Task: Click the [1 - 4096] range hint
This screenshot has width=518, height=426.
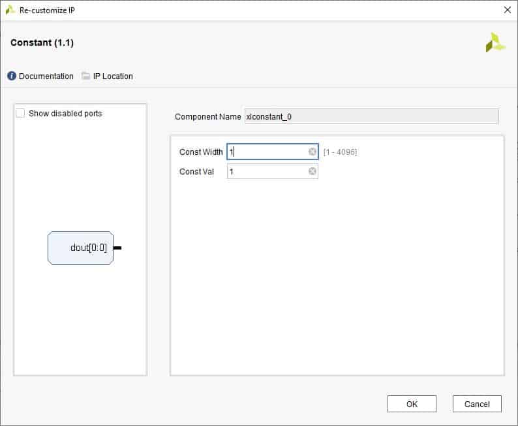Action: (340, 152)
